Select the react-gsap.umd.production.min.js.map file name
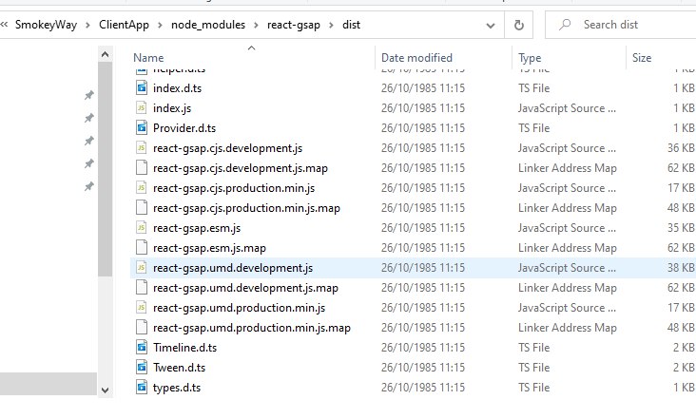Screen dimensions: 696x419 point(252,328)
